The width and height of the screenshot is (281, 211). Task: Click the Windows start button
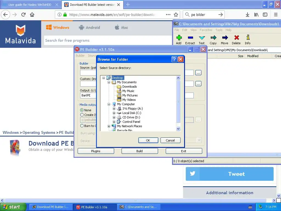click(13, 207)
